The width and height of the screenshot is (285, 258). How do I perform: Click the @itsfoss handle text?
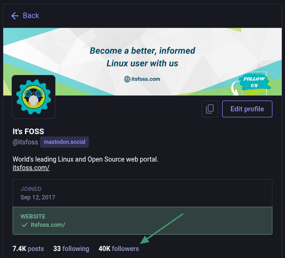point(25,142)
